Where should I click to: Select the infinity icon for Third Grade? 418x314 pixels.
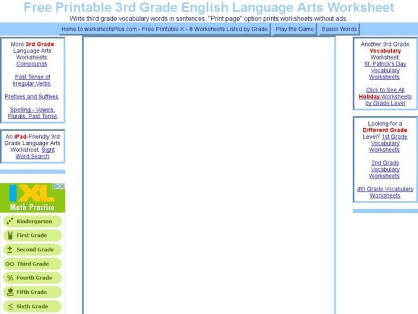tap(10, 264)
